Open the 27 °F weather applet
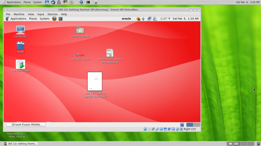 pyautogui.click(x=165, y=19)
